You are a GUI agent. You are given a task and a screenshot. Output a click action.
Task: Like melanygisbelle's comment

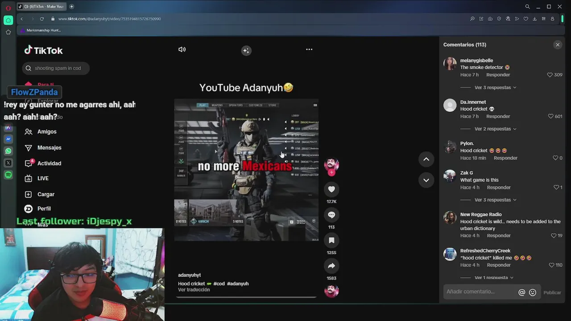pos(550,75)
